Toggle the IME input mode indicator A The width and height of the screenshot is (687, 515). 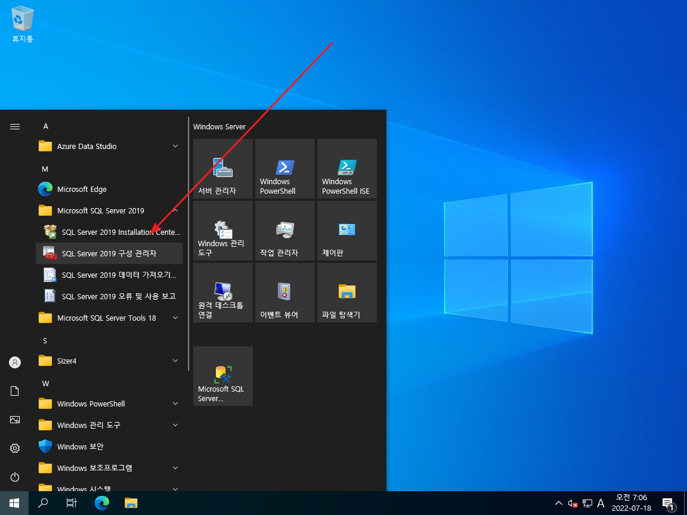601,504
